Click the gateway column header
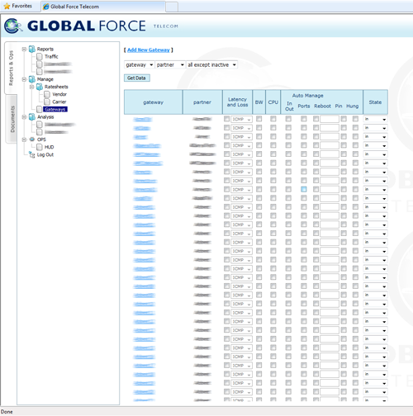Image resolution: width=413 pixels, height=416 pixels. pyautogui.click(x=154, y=102)
